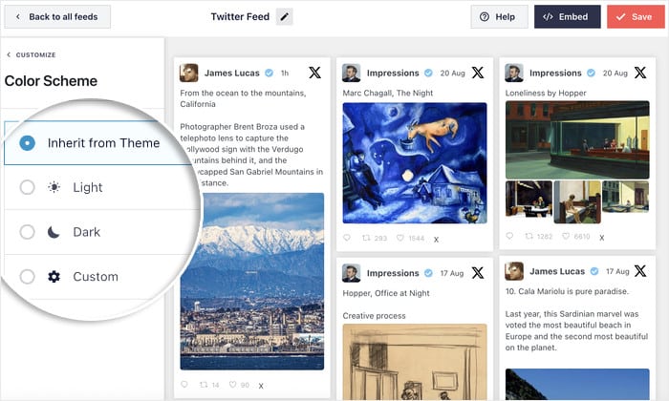Click the X logo on the Marc Chagall tweet
Screen dimensions: 669x401
477,73
